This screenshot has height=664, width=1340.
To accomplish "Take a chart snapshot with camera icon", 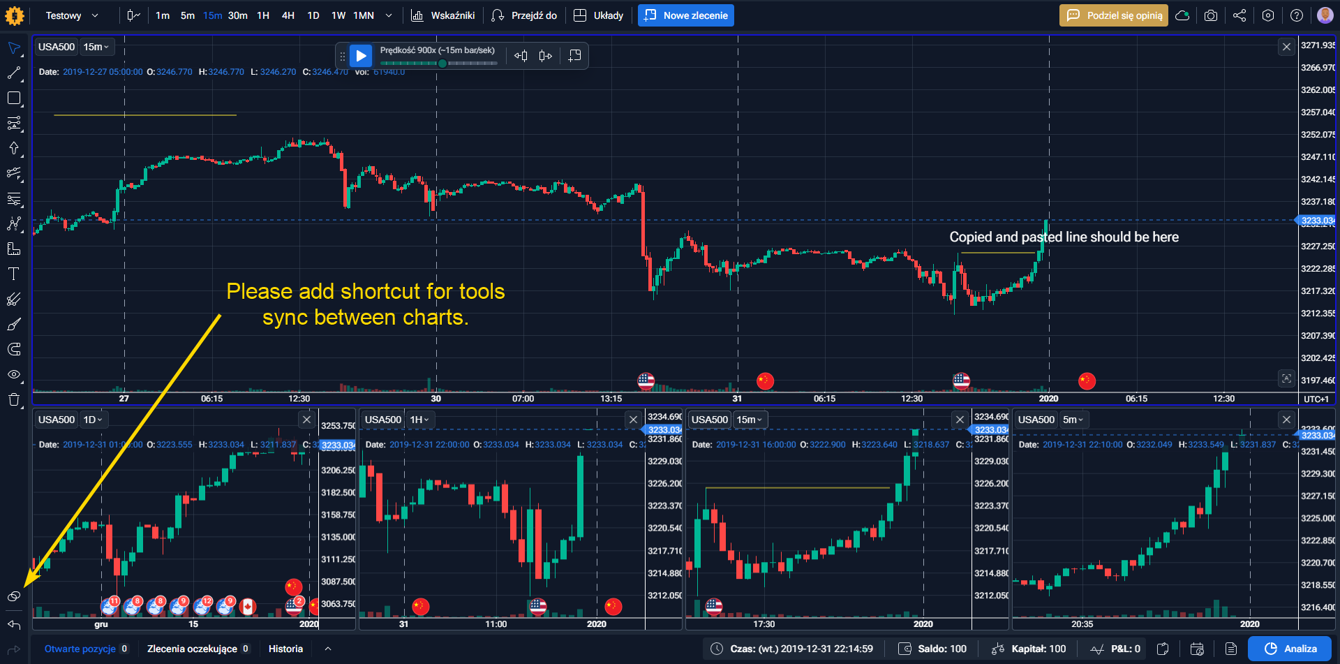I will point(1211,15).
